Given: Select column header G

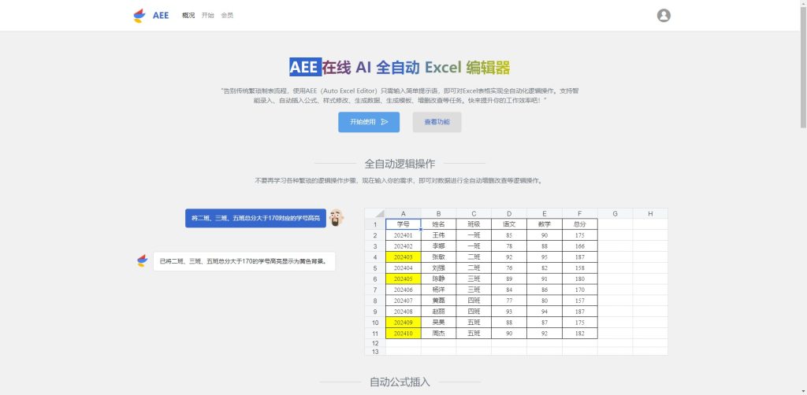Looking at the screenshot, I should 615,213.
